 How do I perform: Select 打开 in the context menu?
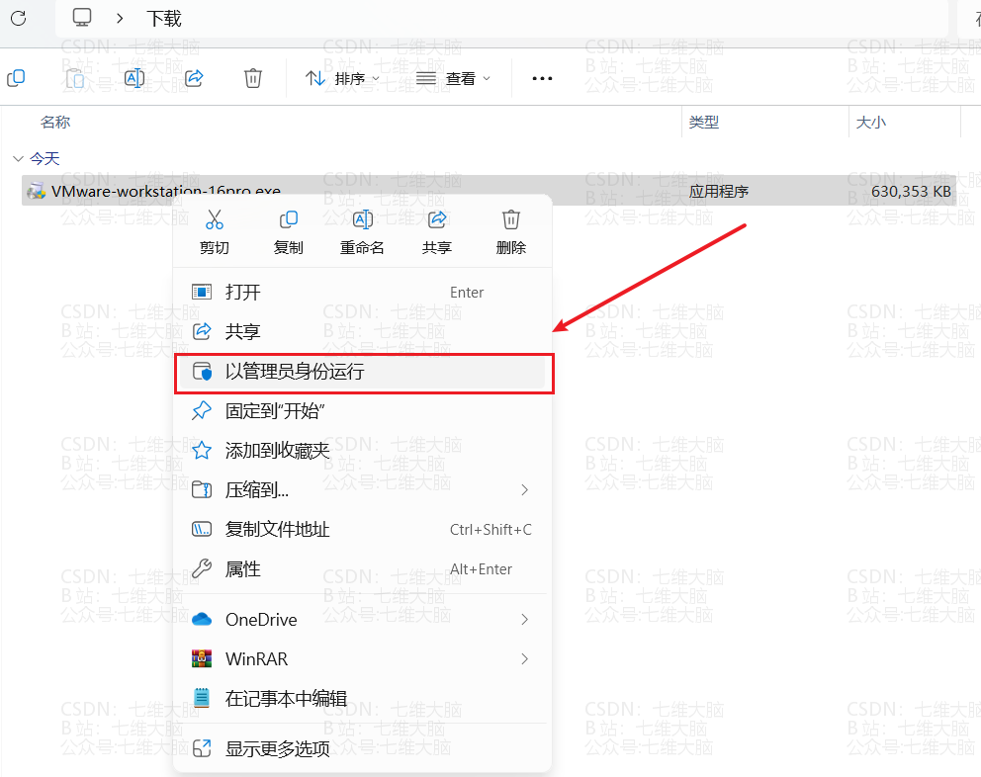click(363, 293)
